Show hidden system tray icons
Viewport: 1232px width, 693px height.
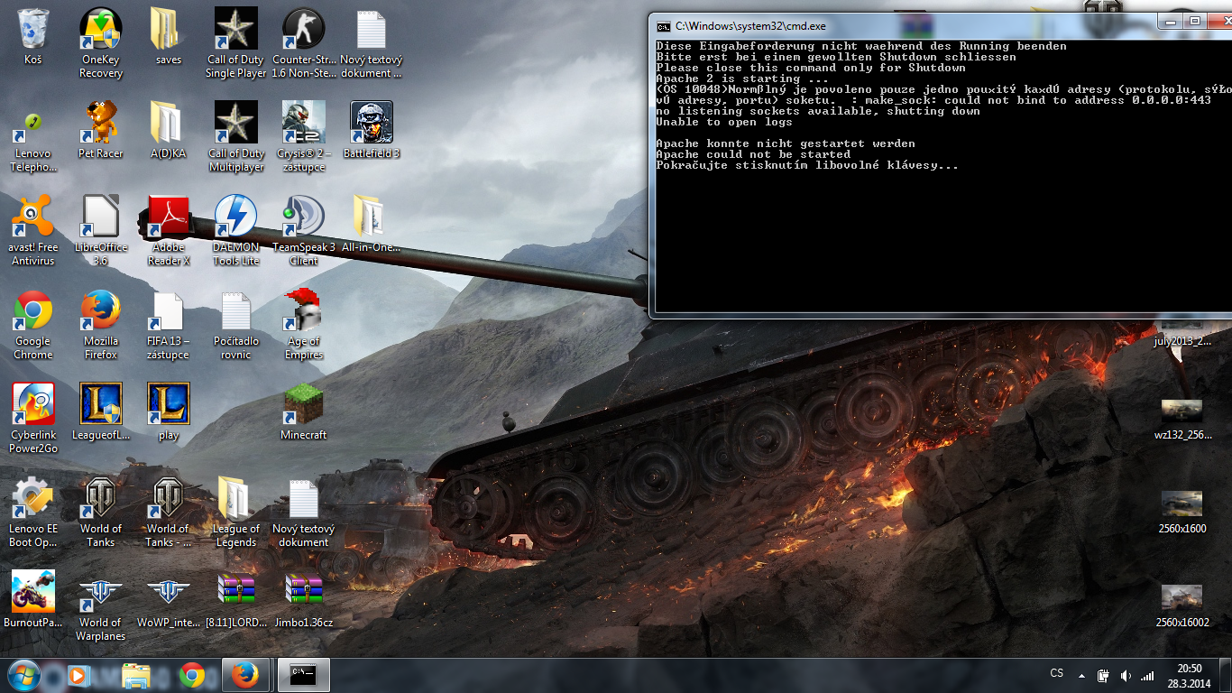1081,675
